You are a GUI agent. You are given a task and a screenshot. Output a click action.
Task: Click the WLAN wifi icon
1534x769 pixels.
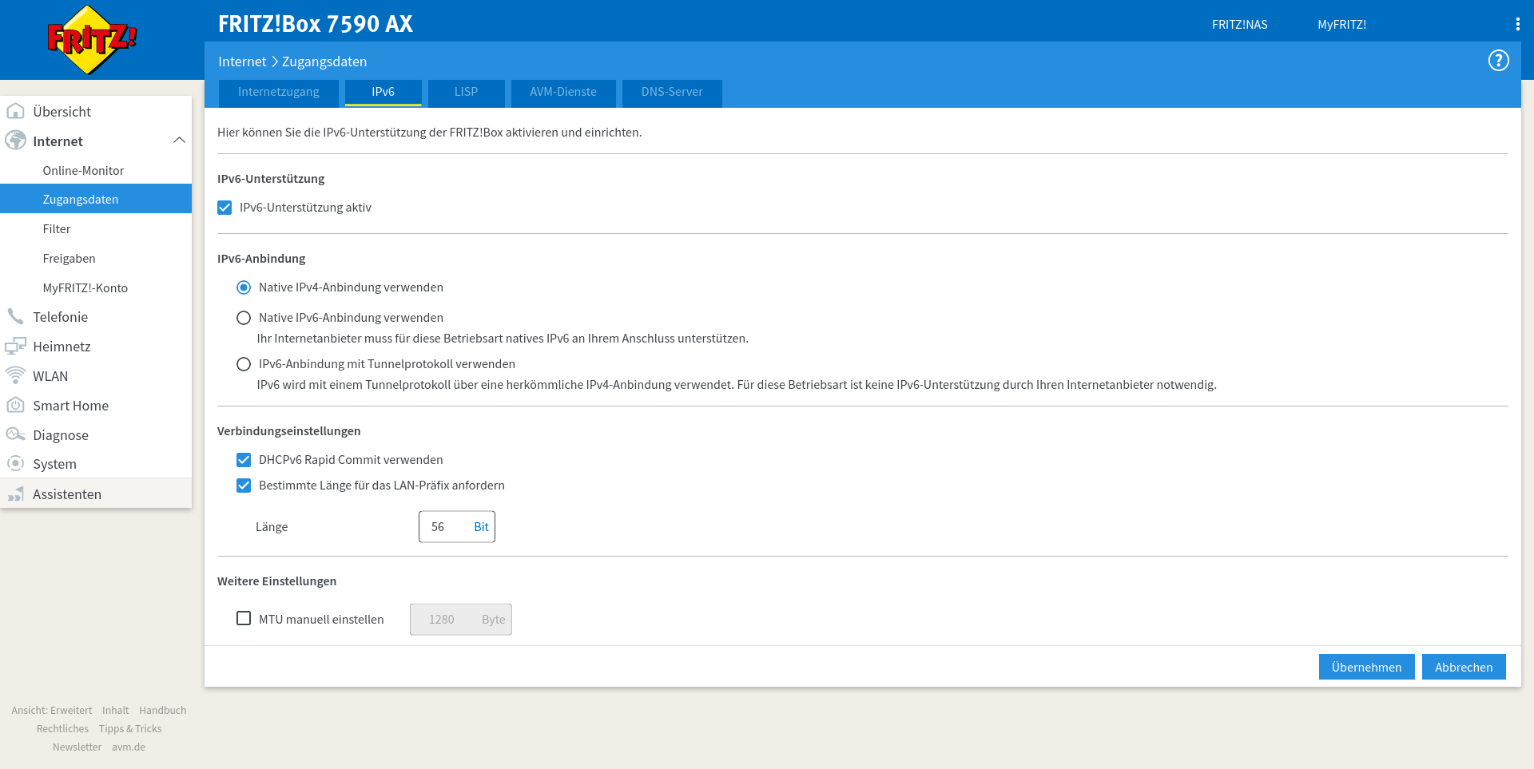click(x=15, y=375)
